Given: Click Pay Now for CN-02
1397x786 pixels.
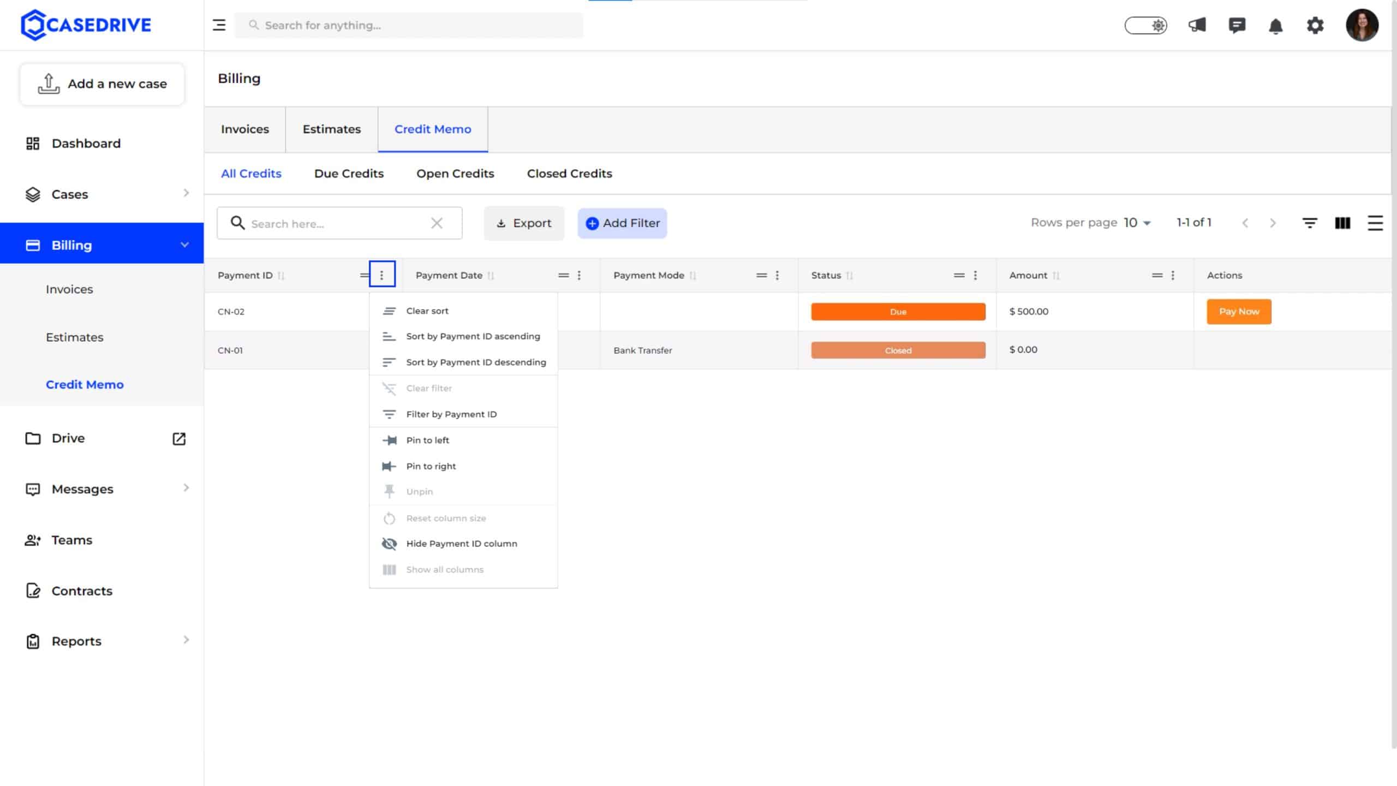Looking at the screenshot, I should click(1239, 312).
